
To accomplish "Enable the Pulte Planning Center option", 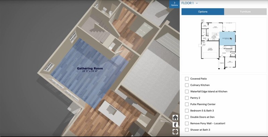I will click(x=187, y=104).
